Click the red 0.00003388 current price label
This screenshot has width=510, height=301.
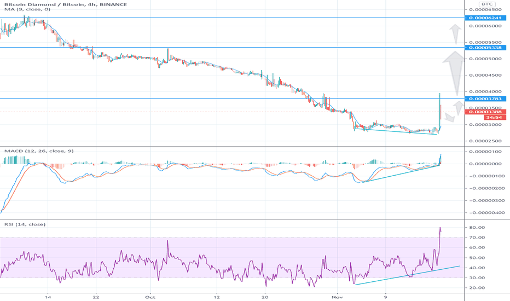[x=485, y=112]
